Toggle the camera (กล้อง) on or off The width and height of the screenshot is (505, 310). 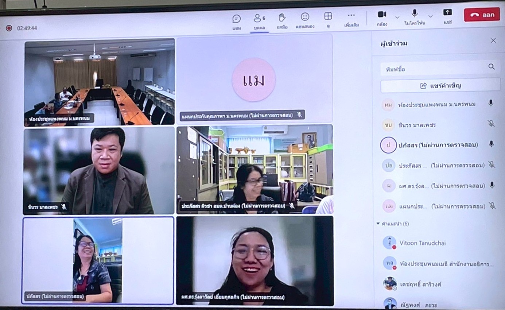pyautogui.click(x=382, y=15)
